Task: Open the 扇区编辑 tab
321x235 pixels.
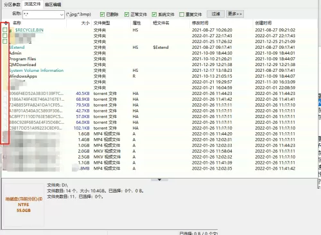Action: click(53, 4)
